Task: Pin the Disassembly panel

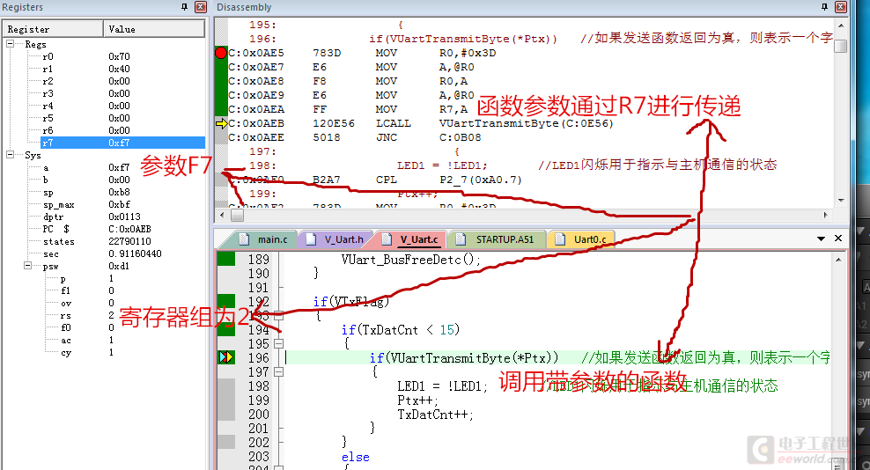Action: (x=824, y=7)
